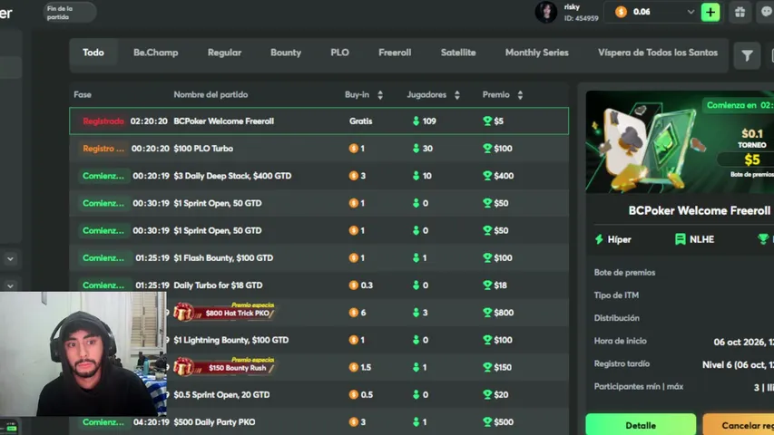Click the risky profile avatar

[546, 13]
